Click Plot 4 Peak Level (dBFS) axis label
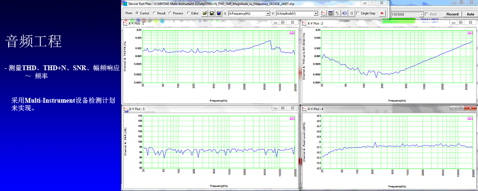The width and height of the screenshot is (478, 191). (x=304, y=142)
